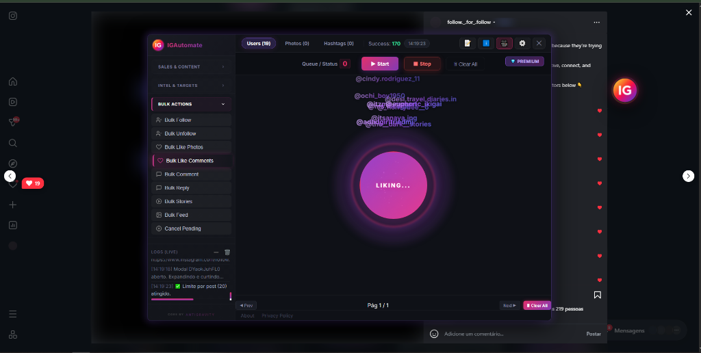The image size is (701, 353).
Task: Open the Mensagens chat bar
Action: click(646, 330)
